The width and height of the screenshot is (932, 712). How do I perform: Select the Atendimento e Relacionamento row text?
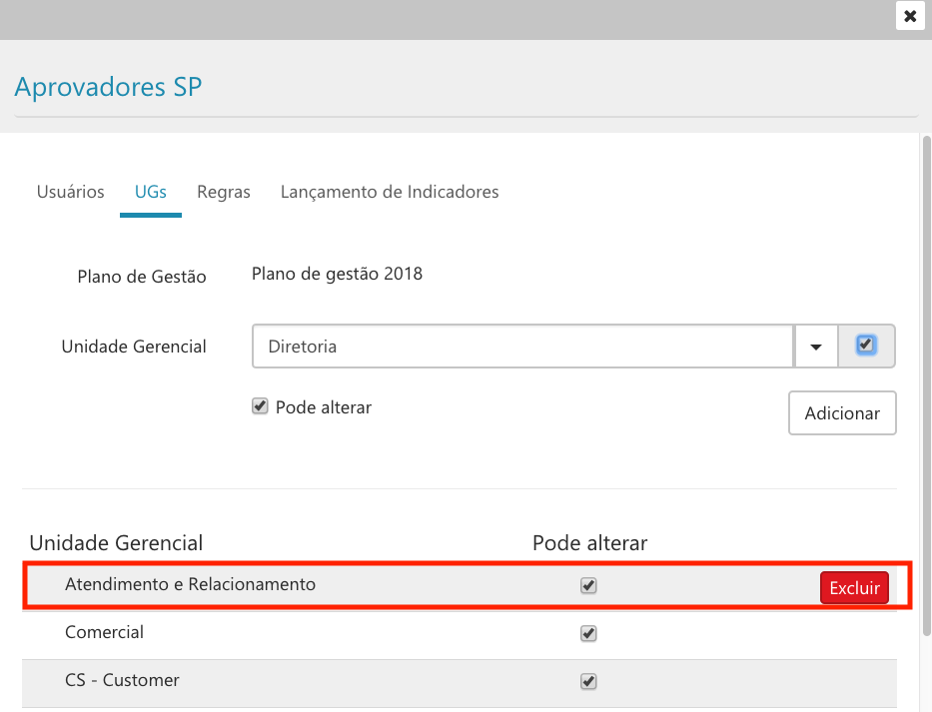click(x=190, y=584)
